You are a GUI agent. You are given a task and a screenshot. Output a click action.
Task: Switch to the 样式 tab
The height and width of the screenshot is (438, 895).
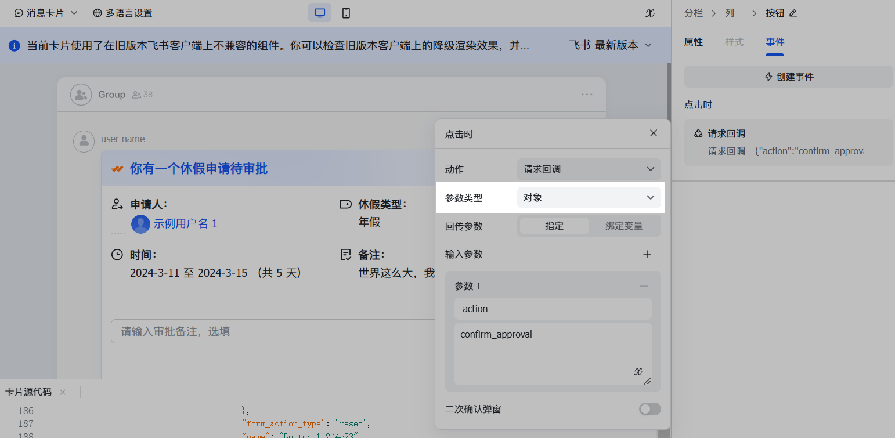pyautogui.click(x=734, y=42)
